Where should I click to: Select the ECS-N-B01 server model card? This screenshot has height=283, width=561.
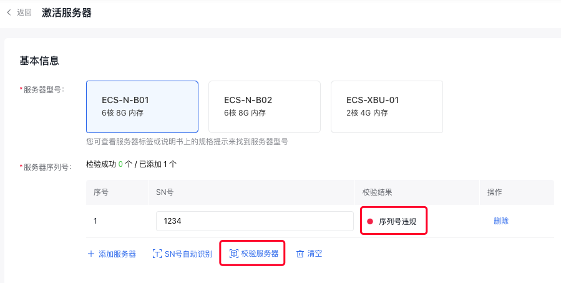[142, 107]
